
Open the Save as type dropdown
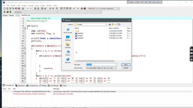[x=116, y=68]
